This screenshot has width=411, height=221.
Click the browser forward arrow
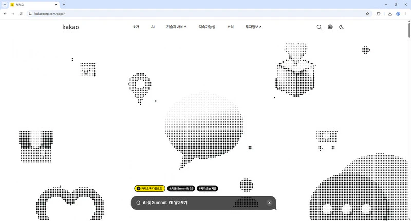pos(13,14)
